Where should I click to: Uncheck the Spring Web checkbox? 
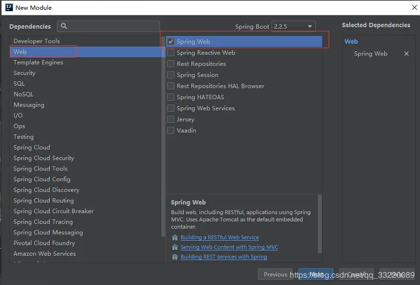(x=171, y=42)
